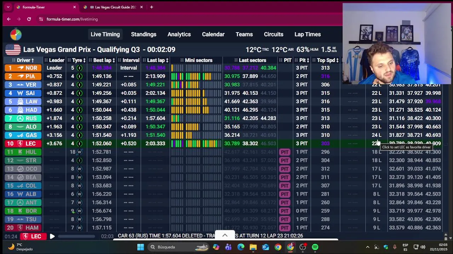Select driver VER in position 3

point(23,85)
